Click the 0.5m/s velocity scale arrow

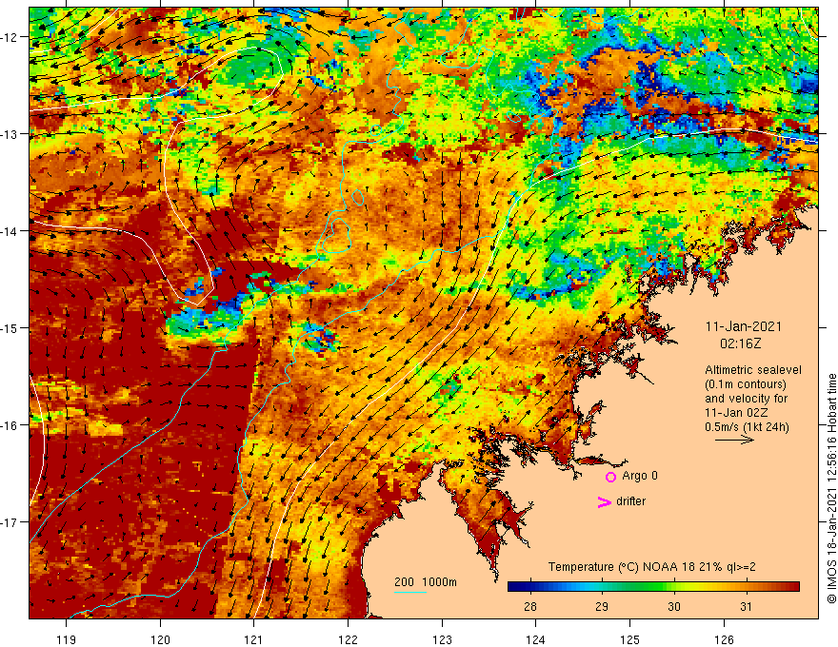point(734,440)
